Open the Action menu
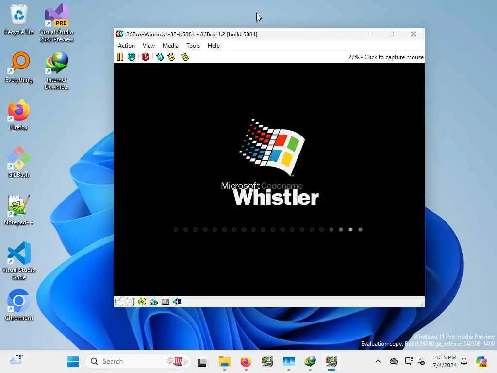Image resolution: width=497 pixels, height=373 pixels. tap(127, 46)
